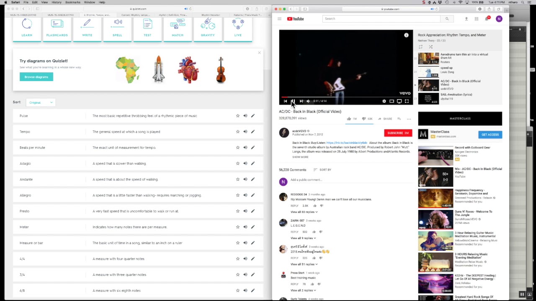This screenshot has height=301, width=536.
Task: Expand View all 51 replies
Action: click(304, 264)
